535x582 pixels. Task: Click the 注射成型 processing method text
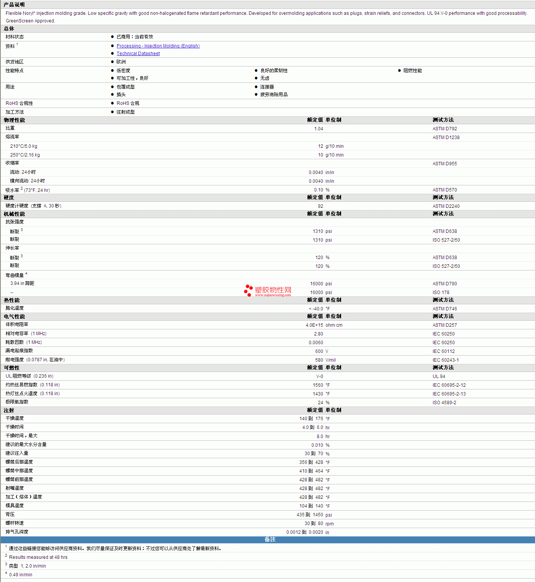coord(125,112)
